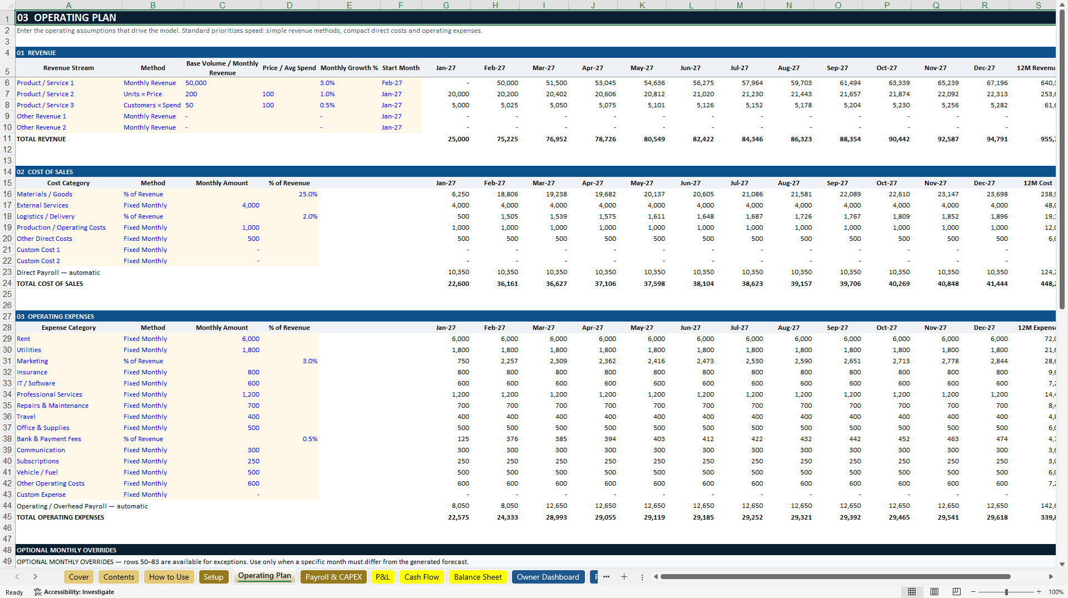Click the 100% zoom level button

[x=1056, y=592]
